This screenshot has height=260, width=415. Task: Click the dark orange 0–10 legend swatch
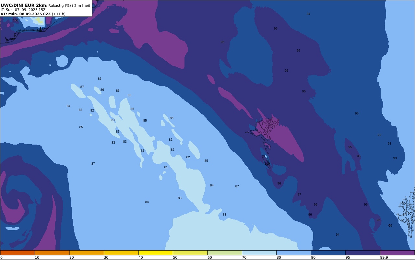tap(18, 253)
